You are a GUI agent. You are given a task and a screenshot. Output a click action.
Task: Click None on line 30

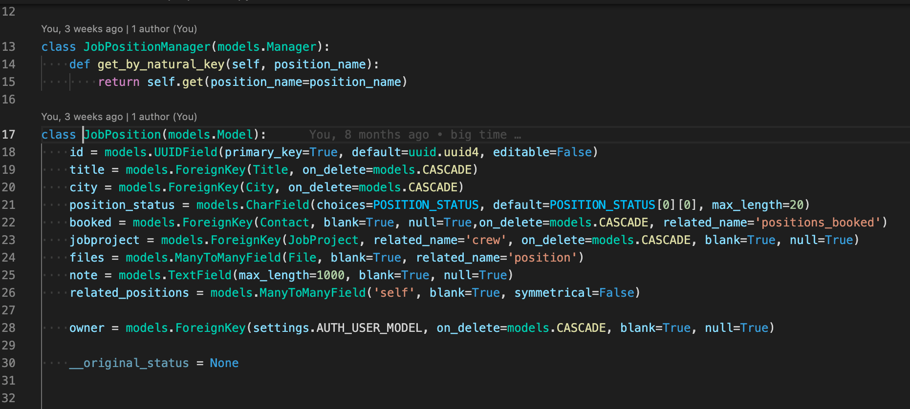click(x=224, y=363)
